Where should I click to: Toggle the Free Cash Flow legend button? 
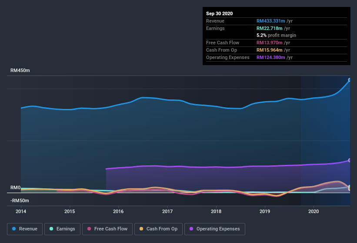coord(107,229)
